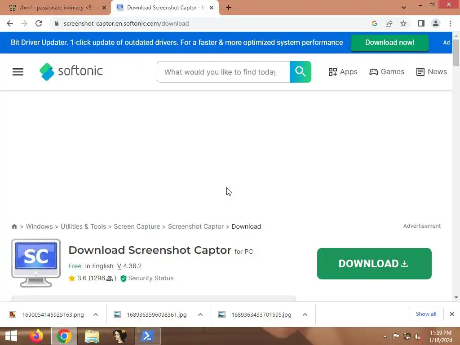Select the Download Screenshot Captor tab
The height and width of the screenshot is (345, 460).
click(x=164, y=8)
